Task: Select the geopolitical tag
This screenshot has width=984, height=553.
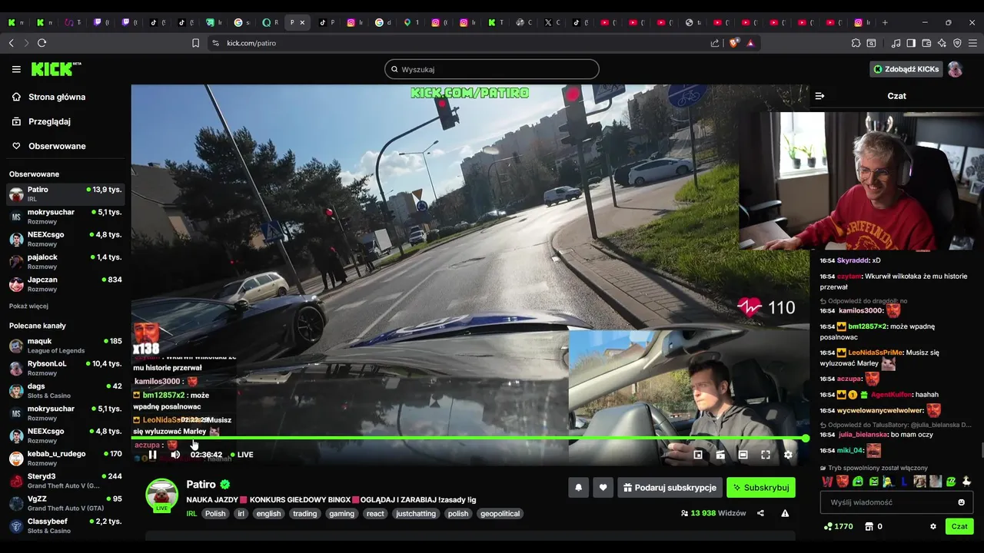Action: click(500, 514)
